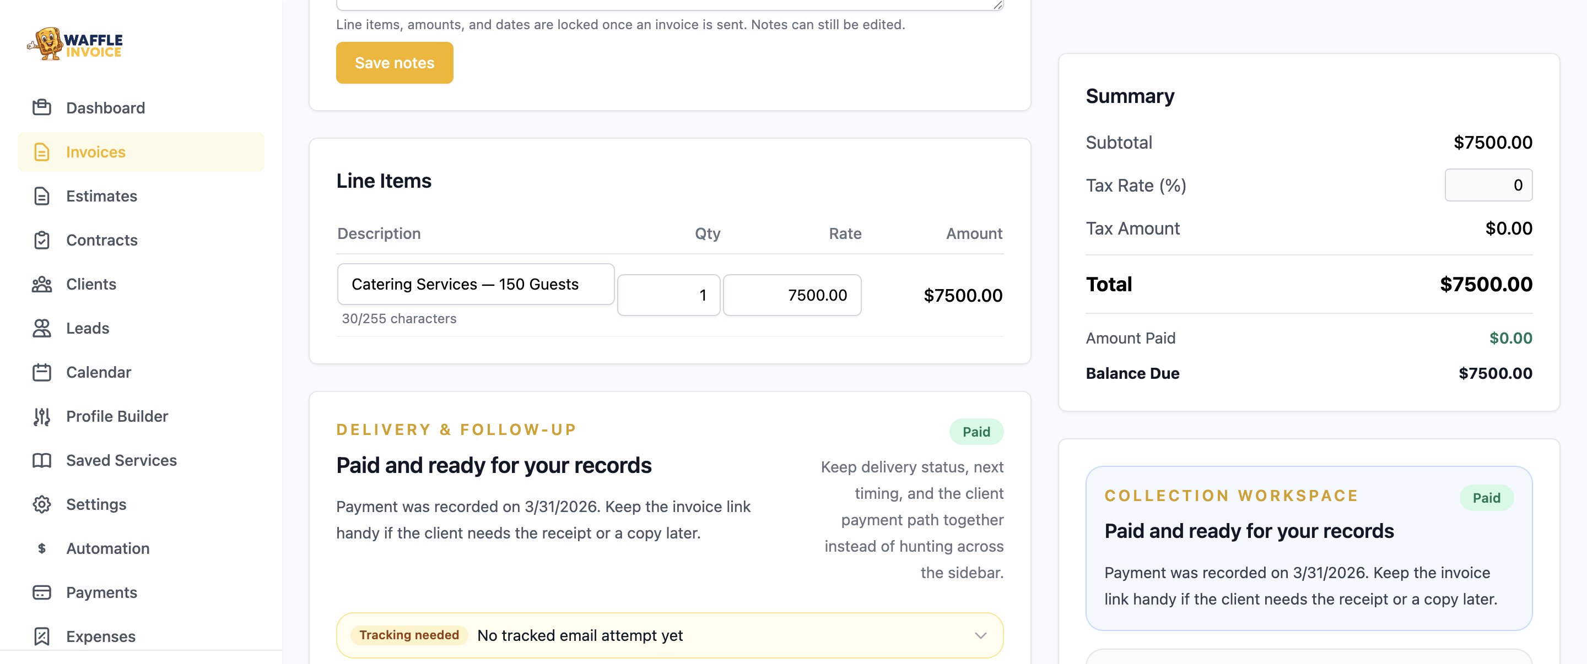Click the Leads people icon
Screen dimensions: 1587x664
(x=41, y=328)
